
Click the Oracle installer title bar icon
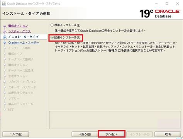coord(4,3)
